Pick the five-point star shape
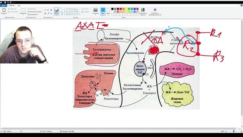Screen dimensions: 243x137 point(67,14)
